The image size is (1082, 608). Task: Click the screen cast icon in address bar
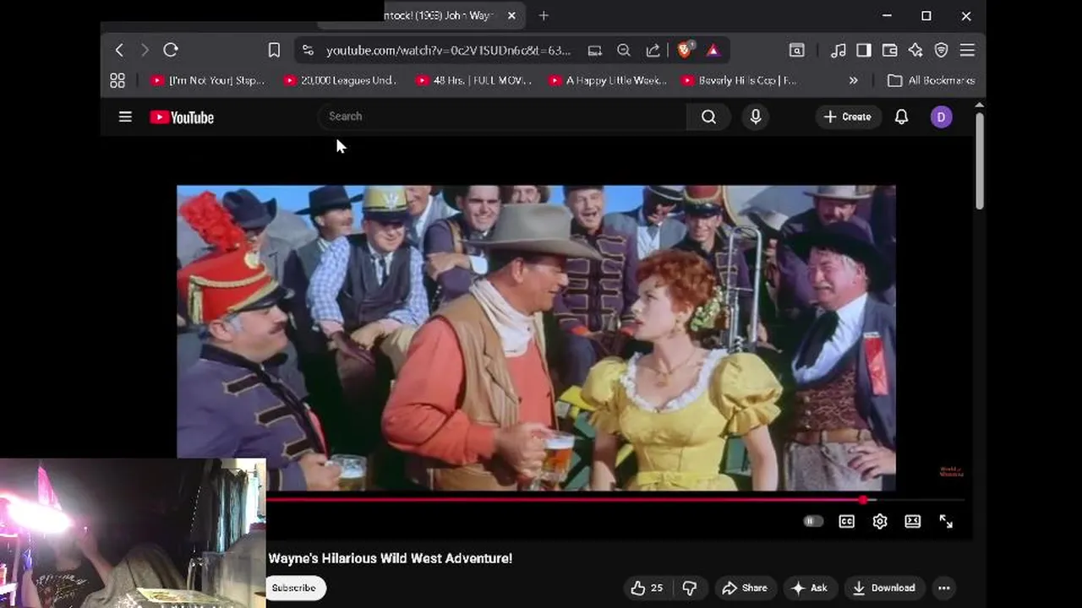[595, 51]
